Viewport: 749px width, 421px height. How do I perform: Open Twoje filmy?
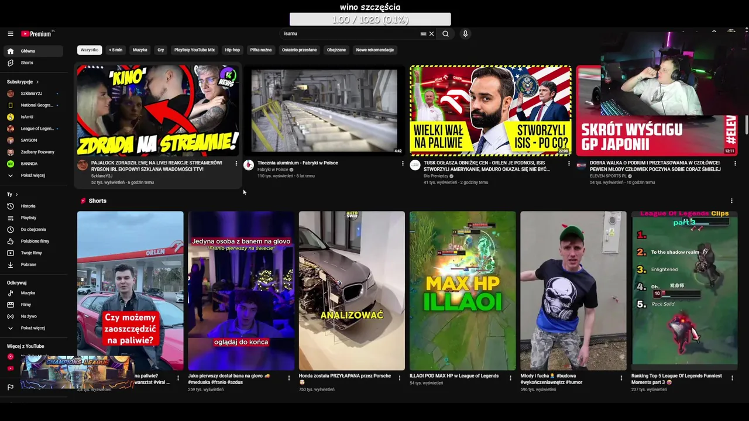34,253
